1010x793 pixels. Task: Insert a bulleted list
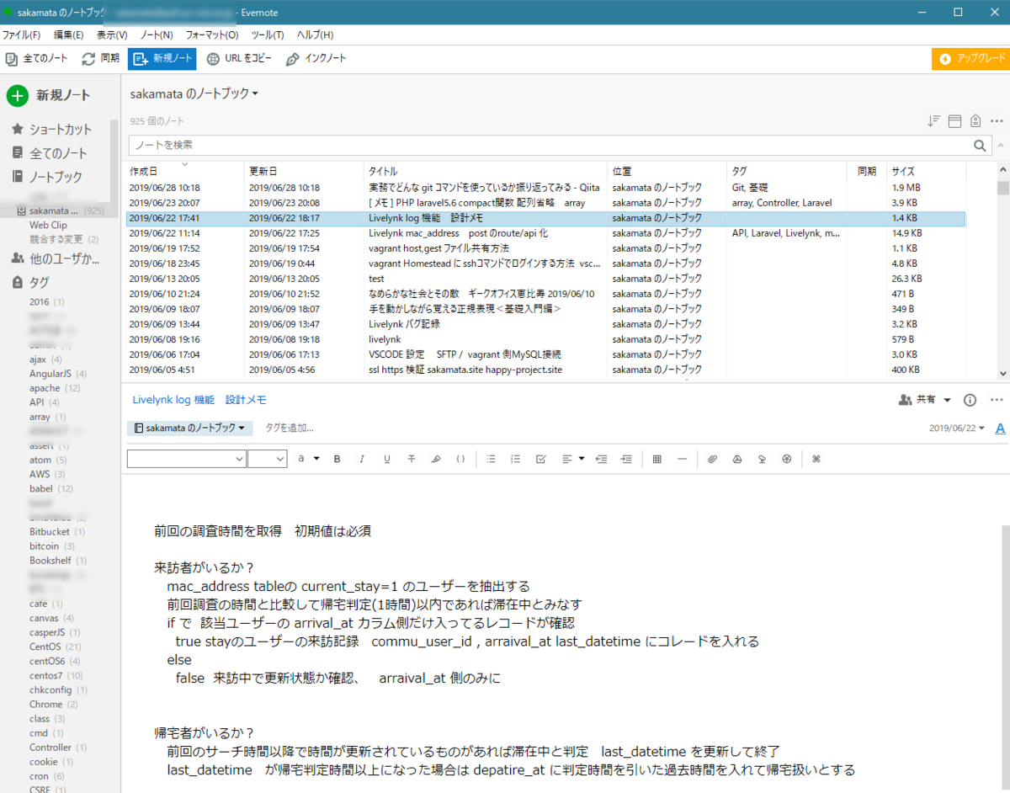click(491, 459)
